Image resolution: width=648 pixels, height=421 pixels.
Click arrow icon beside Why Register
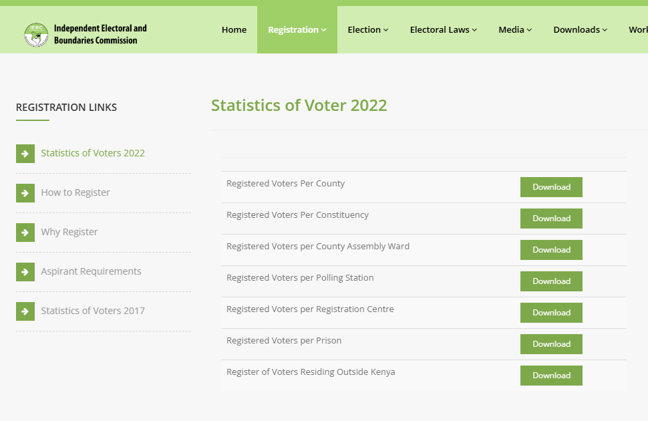pyautogui.click(x=25, y=232)
